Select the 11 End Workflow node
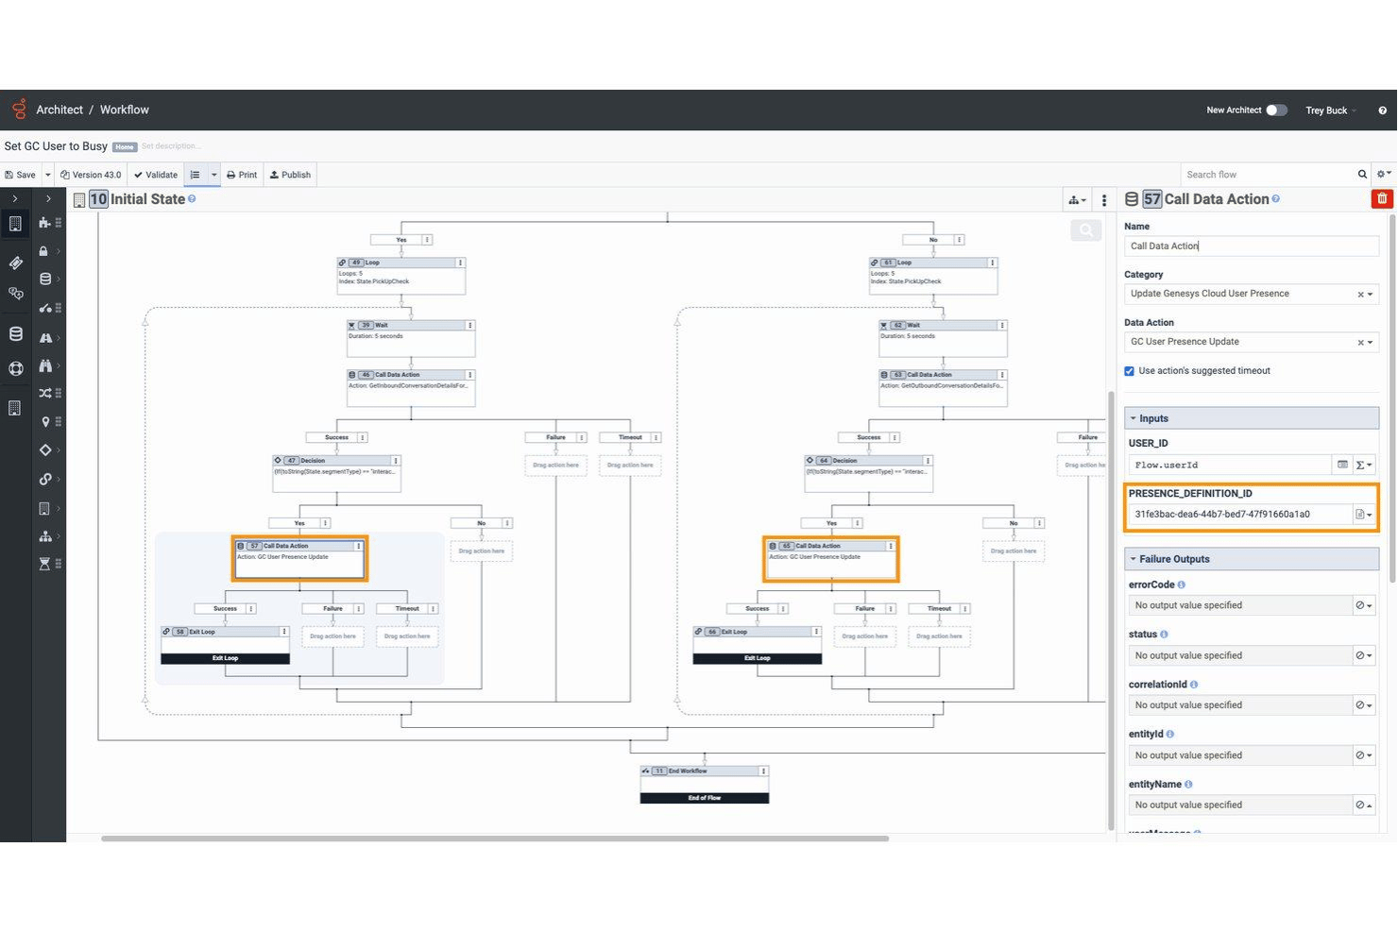The width and height of the screenshot is (1398, 932). click(705, 784)
